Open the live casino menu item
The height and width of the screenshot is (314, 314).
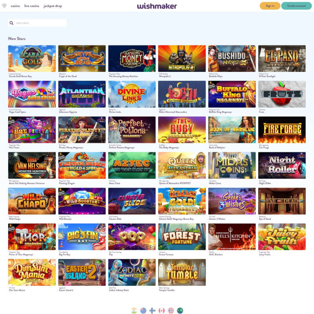[x=32, y=6]
